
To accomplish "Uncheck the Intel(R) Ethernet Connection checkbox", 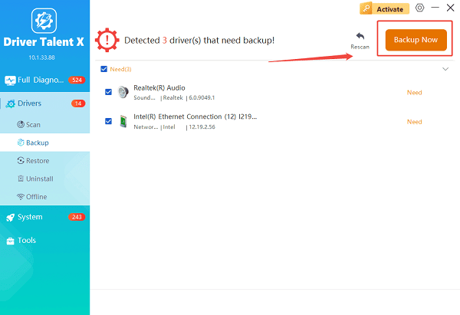I will 108,121.
